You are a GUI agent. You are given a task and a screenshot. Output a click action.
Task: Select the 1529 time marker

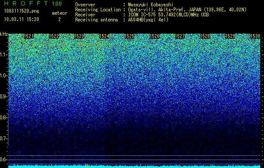point(230,36)
